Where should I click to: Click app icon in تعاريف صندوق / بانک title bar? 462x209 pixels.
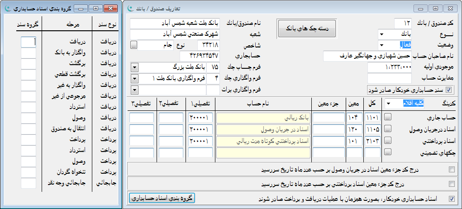tap(131, 9)
